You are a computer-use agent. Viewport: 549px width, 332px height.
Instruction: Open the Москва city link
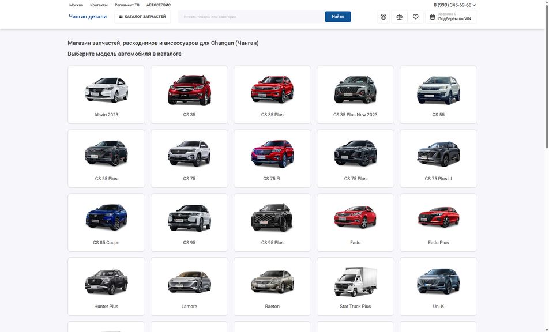[x=76, y=5]
